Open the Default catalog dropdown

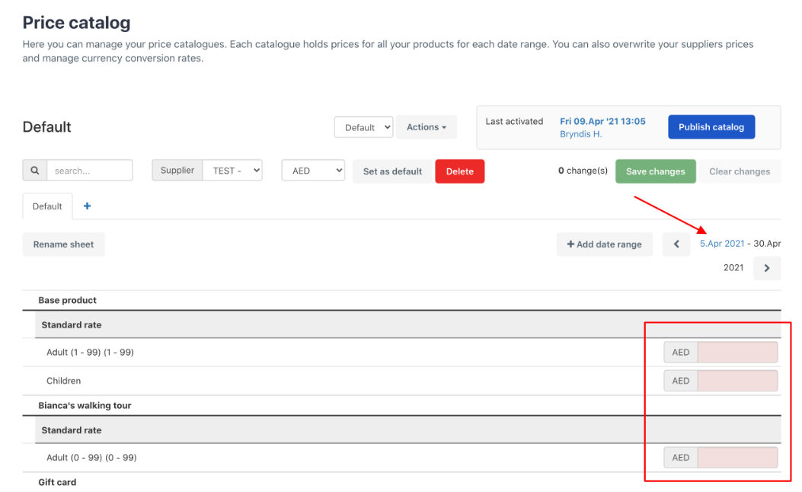(x=363, y=127)
